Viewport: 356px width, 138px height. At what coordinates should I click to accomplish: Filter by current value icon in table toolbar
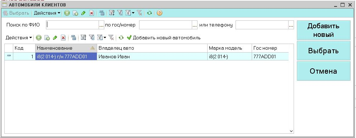pos(91,38)
